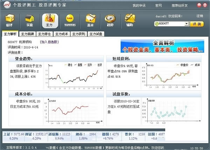This screenshot has width=210, height=150.
Task: Click the search magnifier icon in stock code box
Action: tap(156, 24)
